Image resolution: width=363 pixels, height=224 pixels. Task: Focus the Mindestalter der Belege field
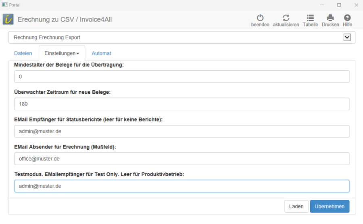coord(181,77)
